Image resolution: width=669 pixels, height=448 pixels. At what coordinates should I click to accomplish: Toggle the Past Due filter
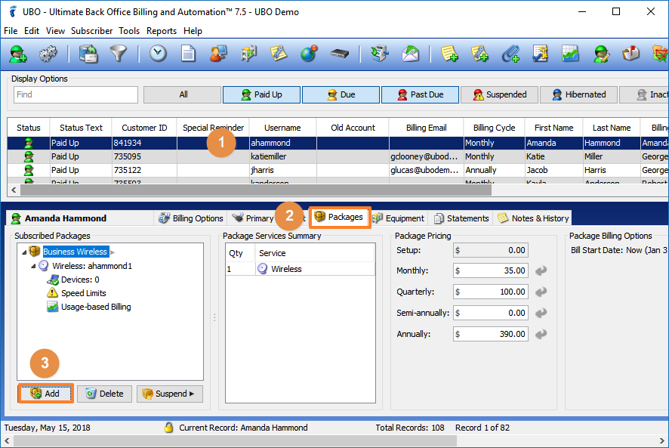(421, 94)
